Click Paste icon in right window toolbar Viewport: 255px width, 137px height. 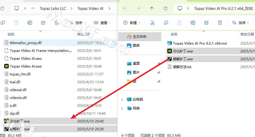coord(179,23)
